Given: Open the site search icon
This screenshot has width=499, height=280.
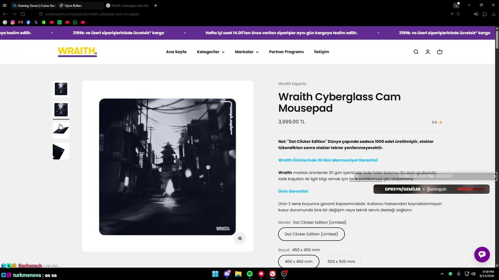Looking at the screenshot, I should 416,52.
